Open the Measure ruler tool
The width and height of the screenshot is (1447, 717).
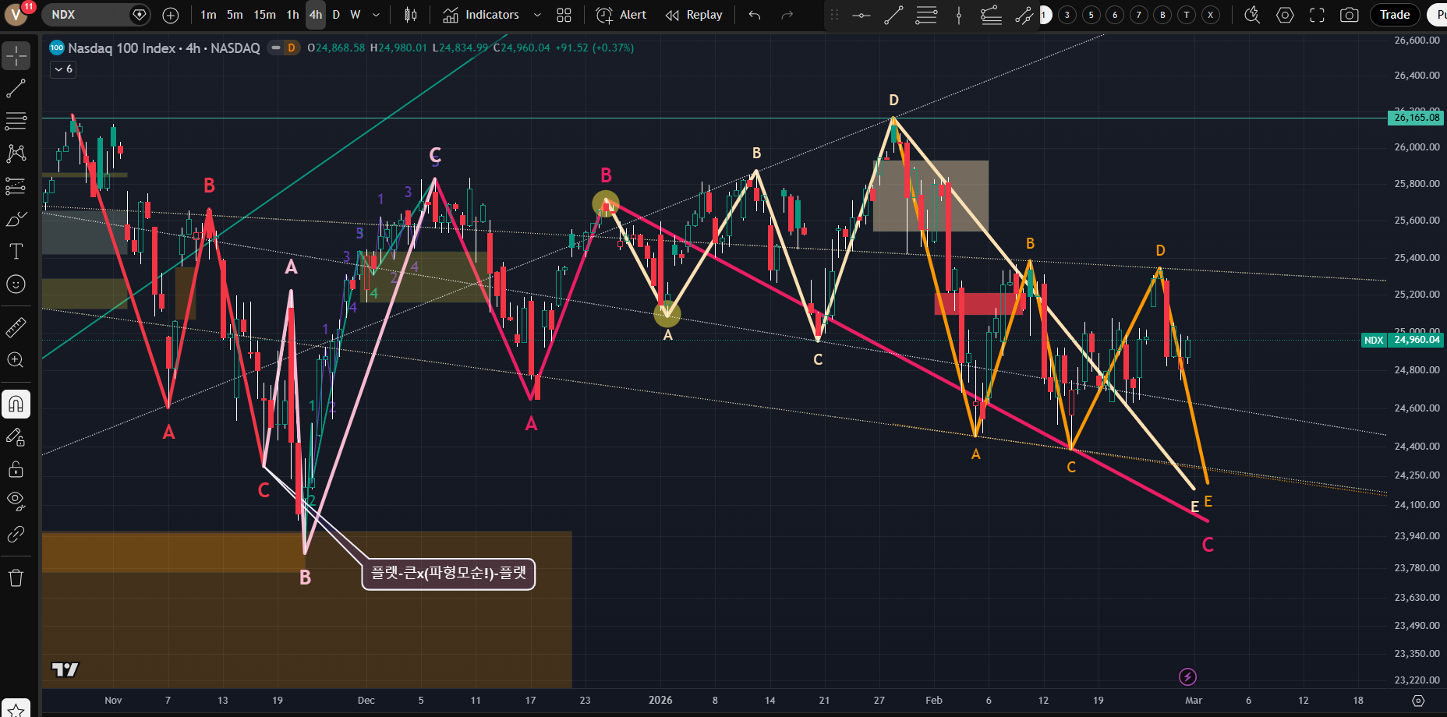tap(16, 327)
